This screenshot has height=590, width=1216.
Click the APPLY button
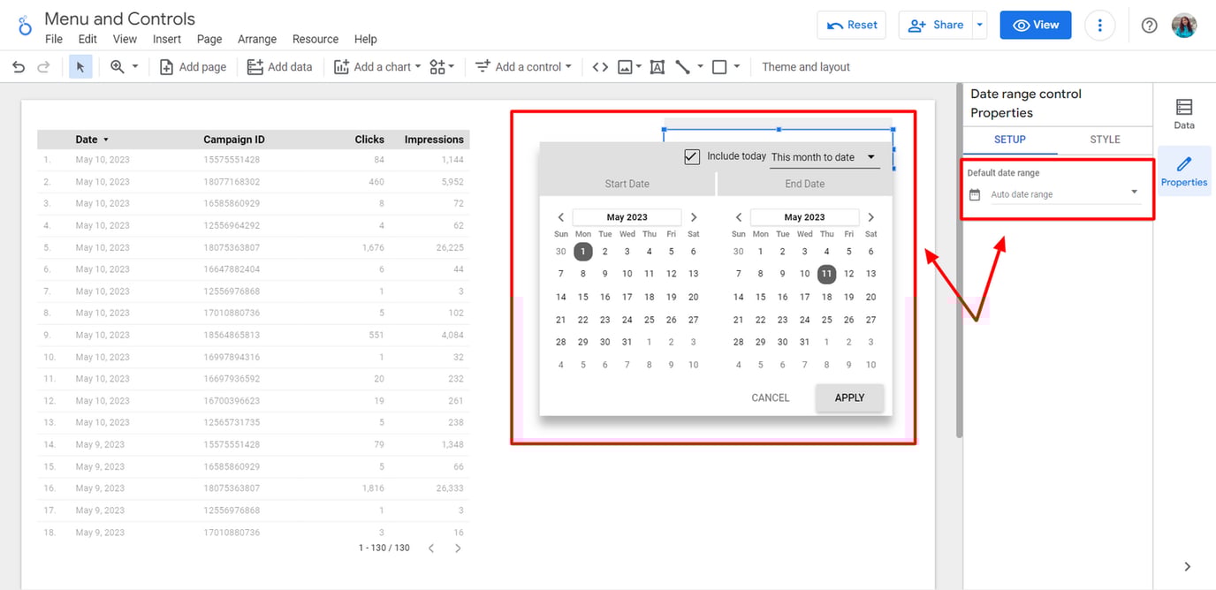tap(848, 397)
